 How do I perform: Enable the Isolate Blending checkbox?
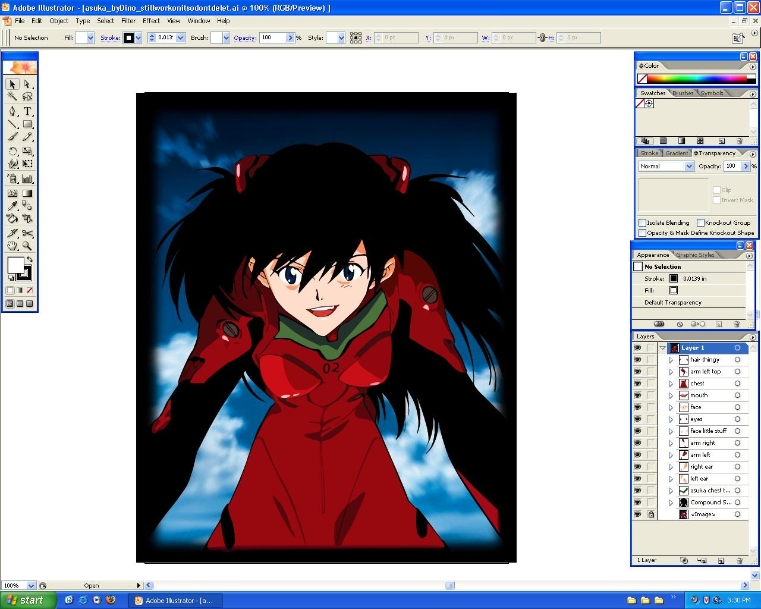pyautogui.click(x=642, y=222)
